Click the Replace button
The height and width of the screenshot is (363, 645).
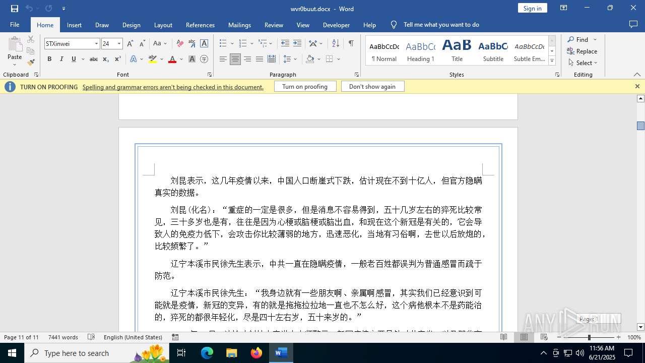click(582, 51)
